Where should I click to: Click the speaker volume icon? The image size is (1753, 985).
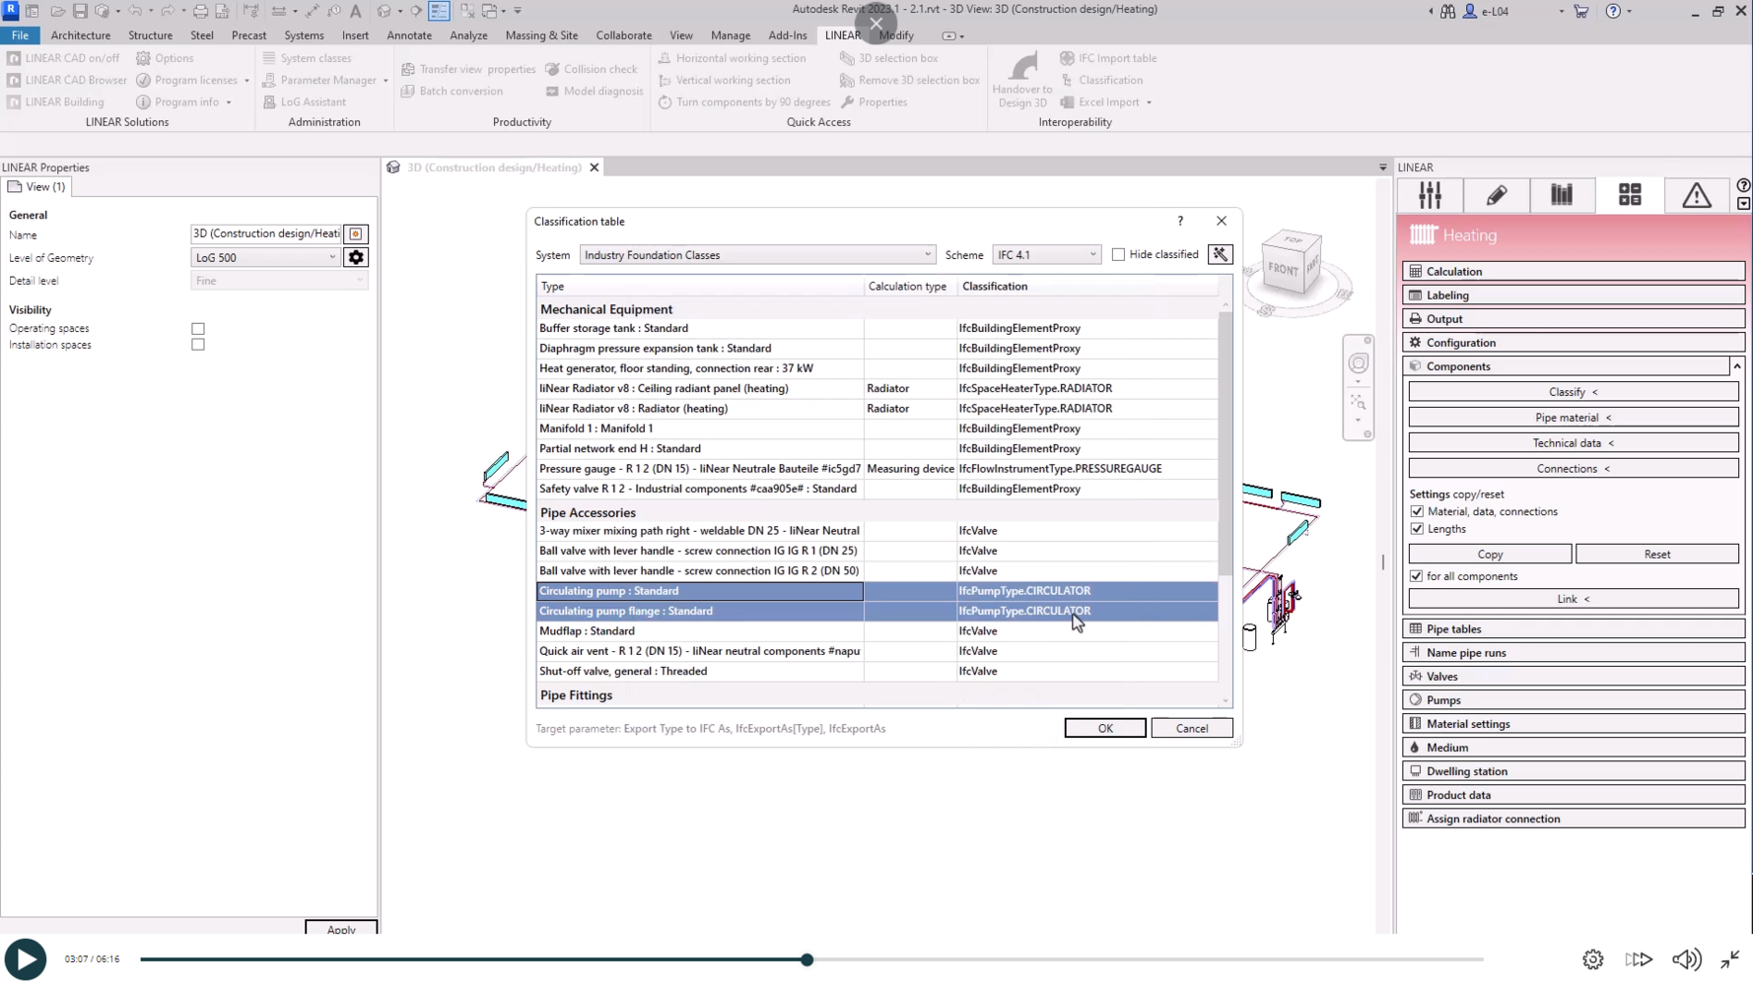click(1685, 959)
